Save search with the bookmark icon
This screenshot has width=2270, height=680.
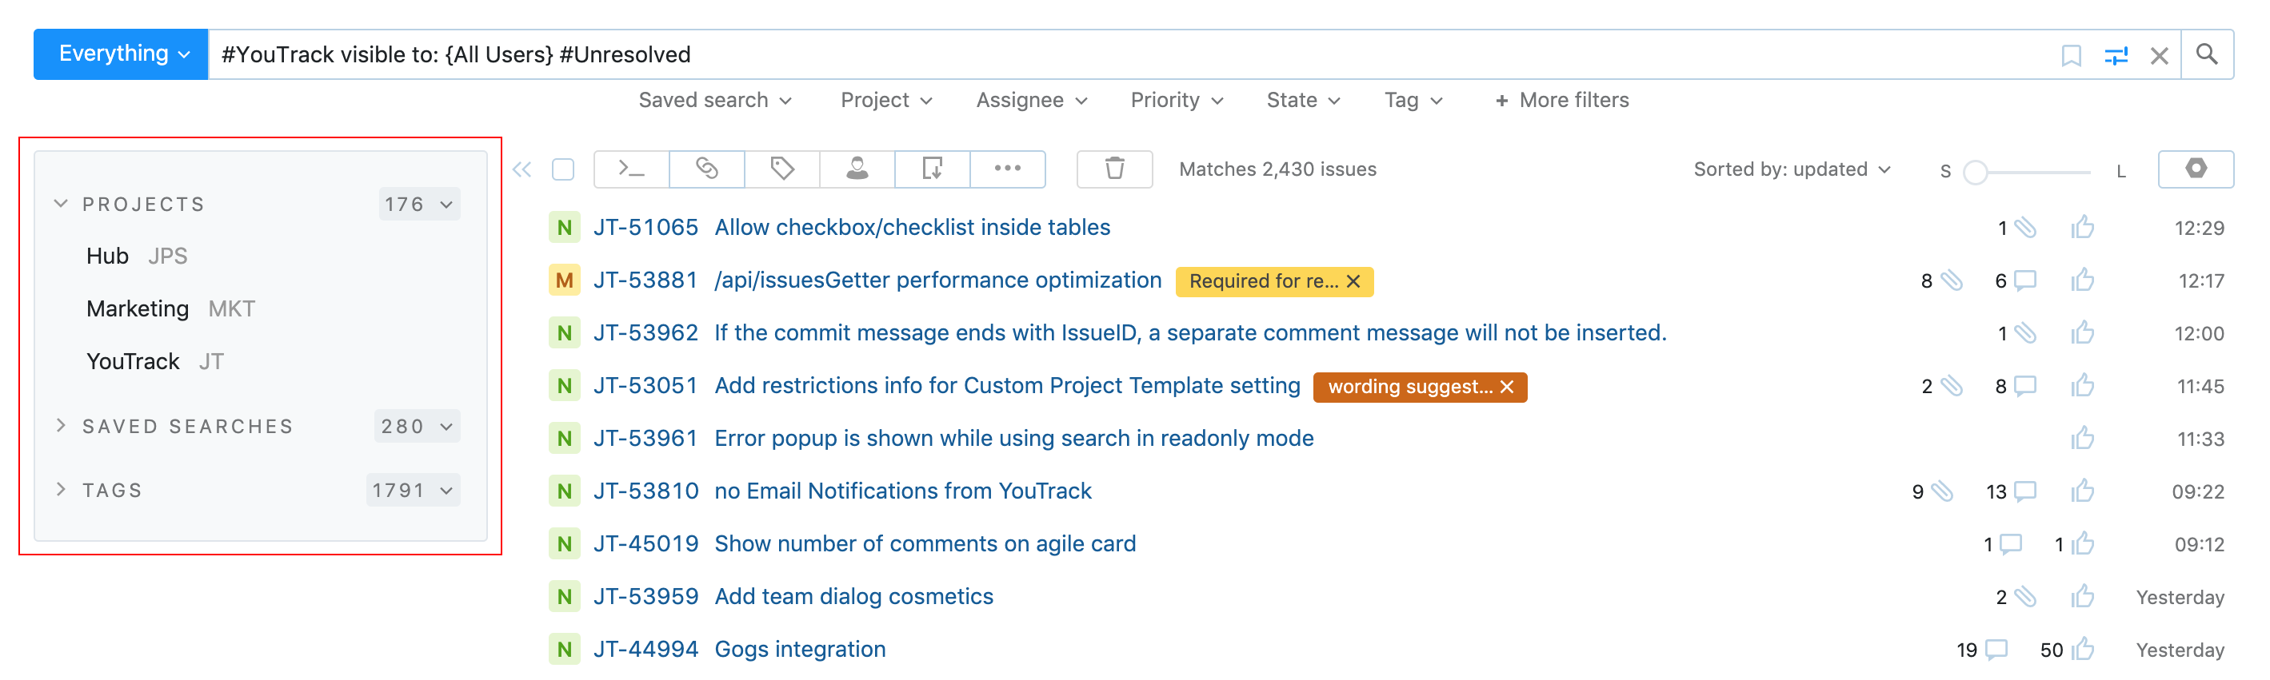tap(2071, 55)
